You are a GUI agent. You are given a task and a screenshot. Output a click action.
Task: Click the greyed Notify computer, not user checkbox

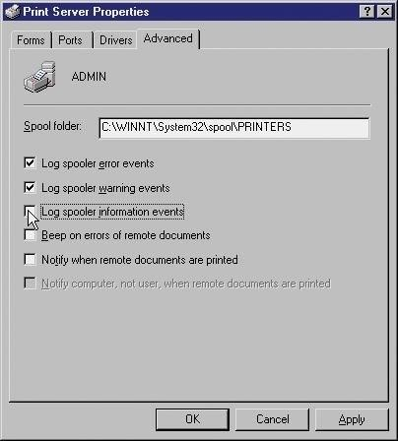(x=30, y=283)
